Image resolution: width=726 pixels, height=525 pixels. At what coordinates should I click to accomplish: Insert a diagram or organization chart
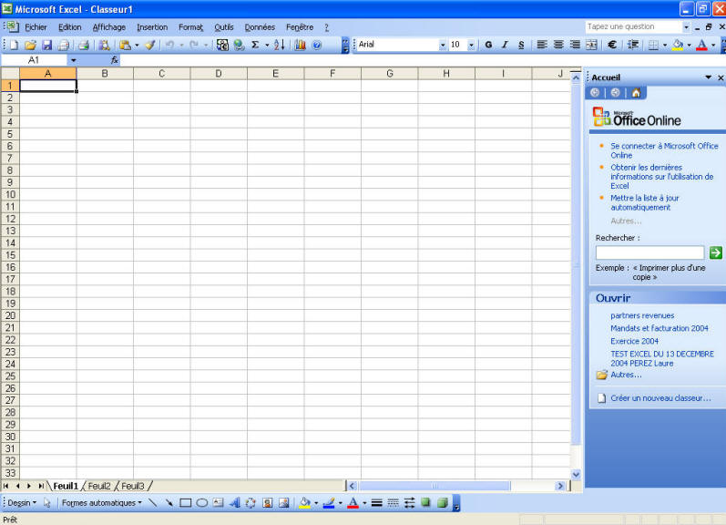tap(251, 503)
